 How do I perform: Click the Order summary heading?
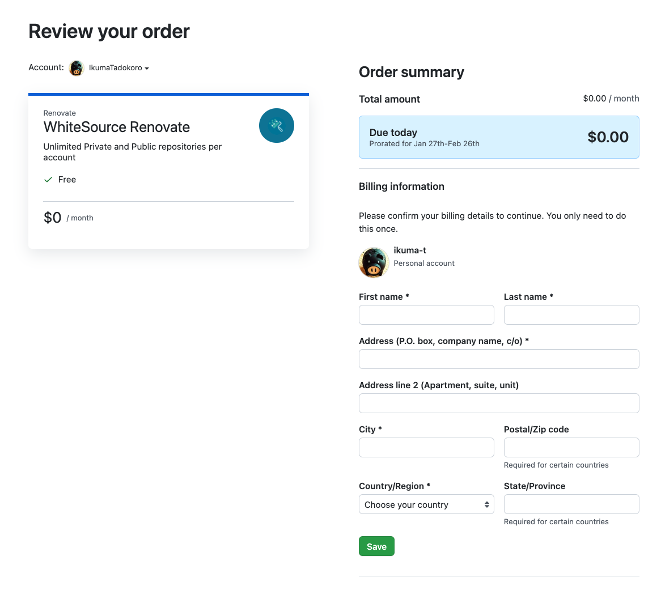point(412,72)
